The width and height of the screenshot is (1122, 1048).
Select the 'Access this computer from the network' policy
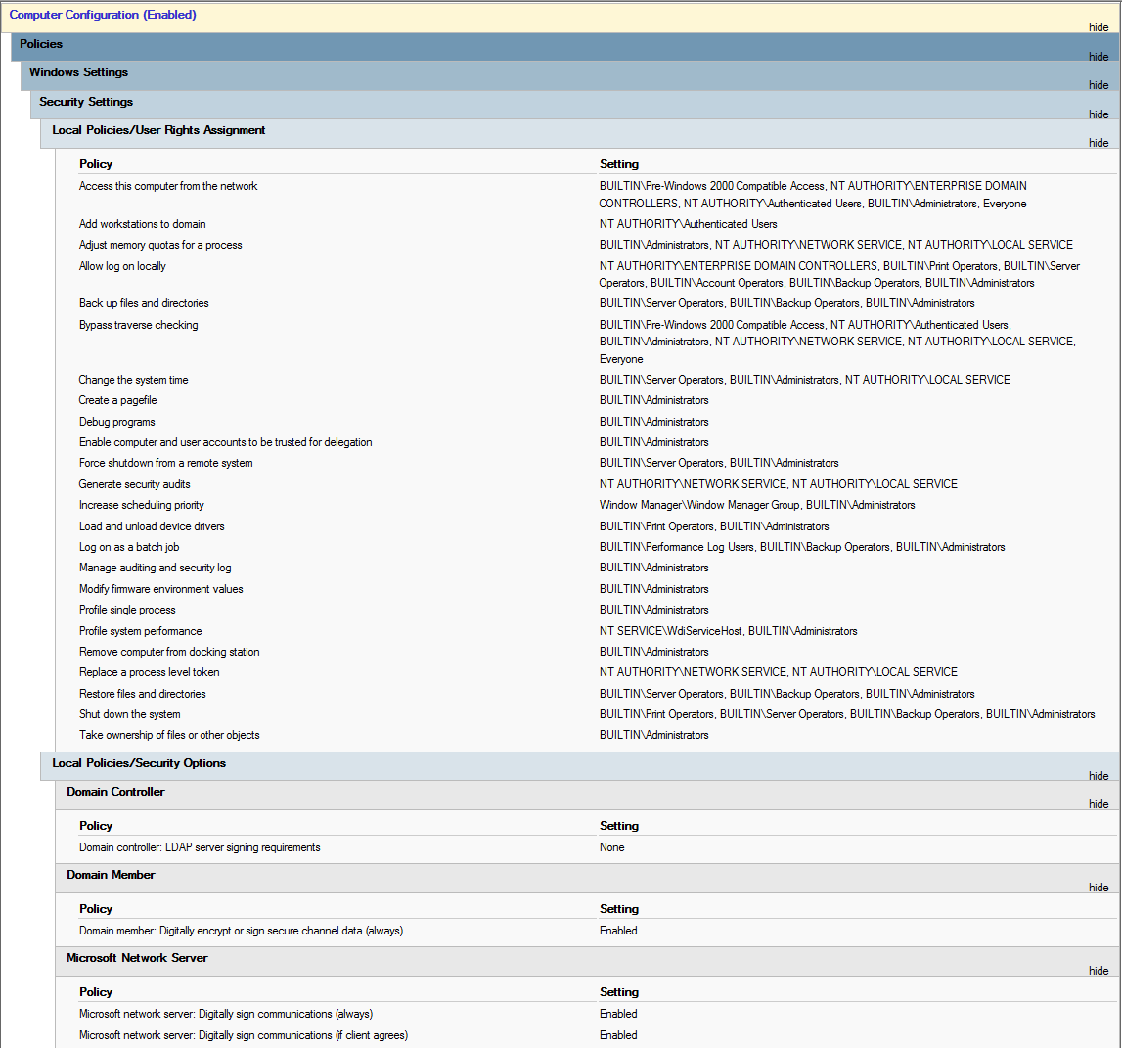click(x=168, y=186)
